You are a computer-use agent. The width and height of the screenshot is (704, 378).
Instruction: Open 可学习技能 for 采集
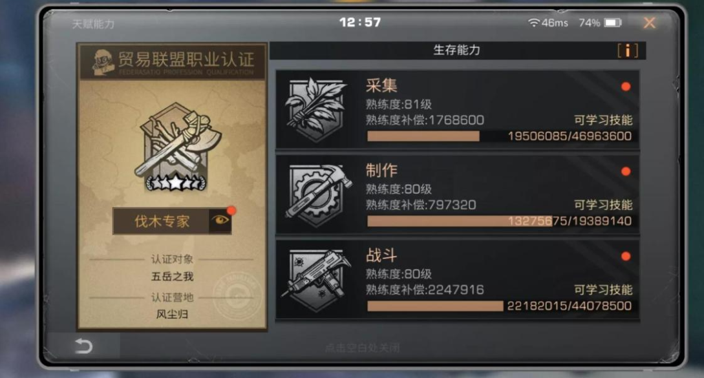[603, 120]
